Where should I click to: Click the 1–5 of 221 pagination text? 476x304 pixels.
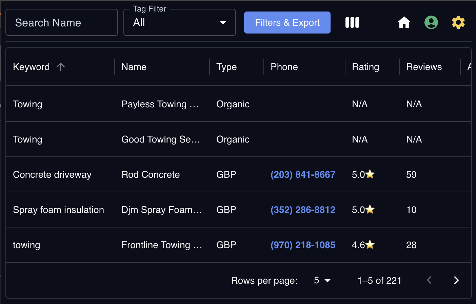[x=379, y=281]
